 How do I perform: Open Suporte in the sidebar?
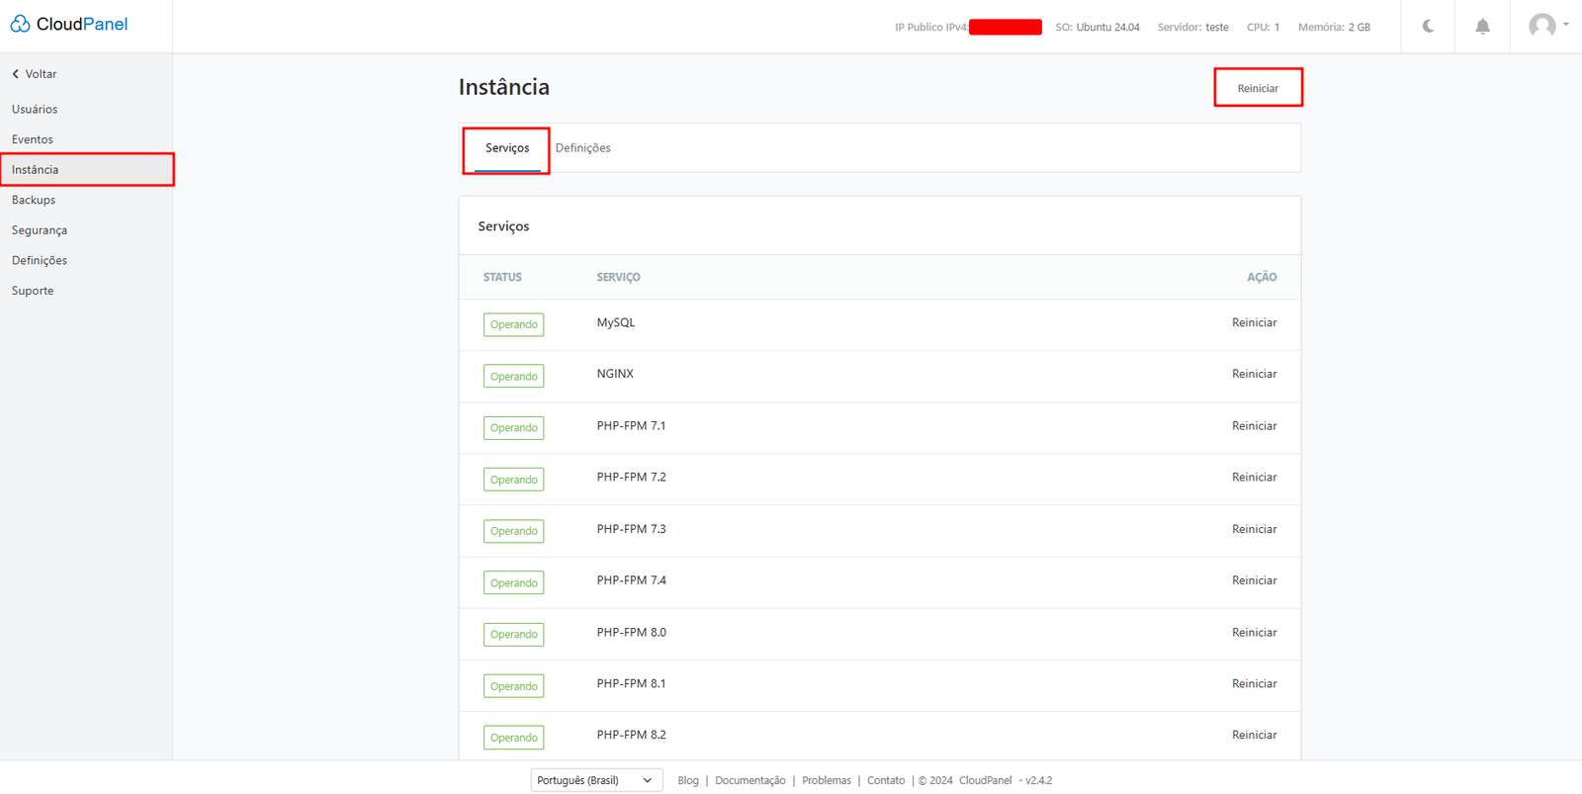[x=33, y=291]
